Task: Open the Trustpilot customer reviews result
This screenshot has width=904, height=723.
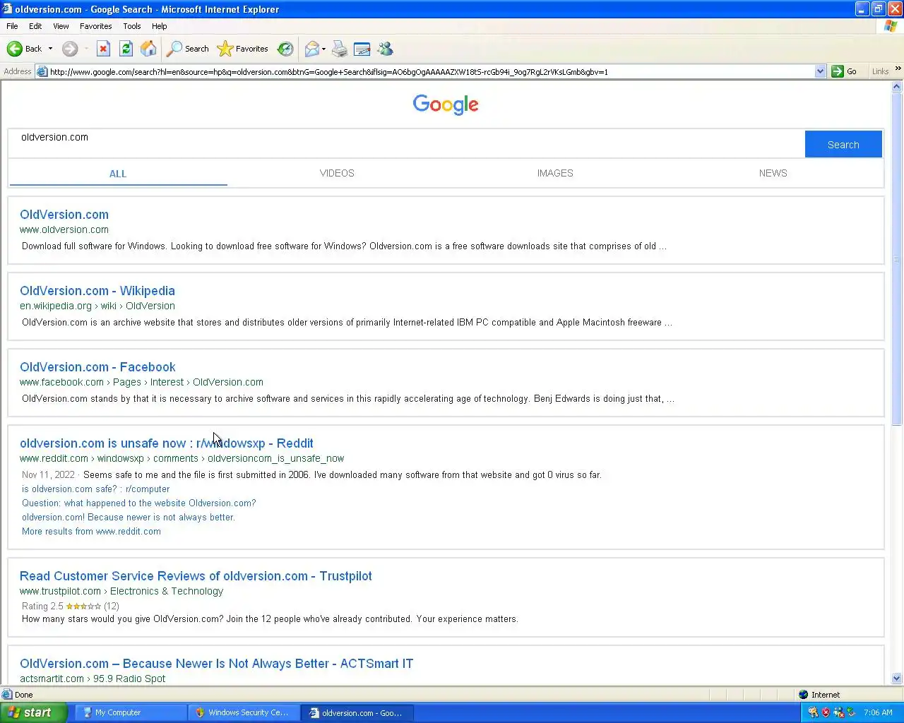Action: (196, 576)
